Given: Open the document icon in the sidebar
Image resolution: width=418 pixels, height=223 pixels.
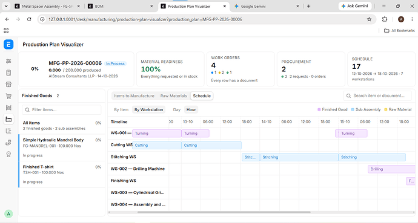Looking at the screenshot, I should pos(8,73).
